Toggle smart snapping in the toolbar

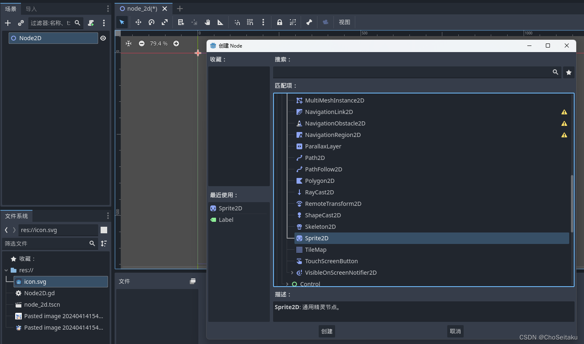[x=237, y=22]
